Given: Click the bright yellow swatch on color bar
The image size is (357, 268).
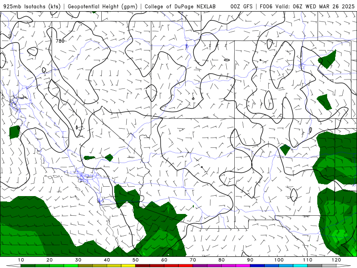Looking at the screenshot, I should pos(128,266).
